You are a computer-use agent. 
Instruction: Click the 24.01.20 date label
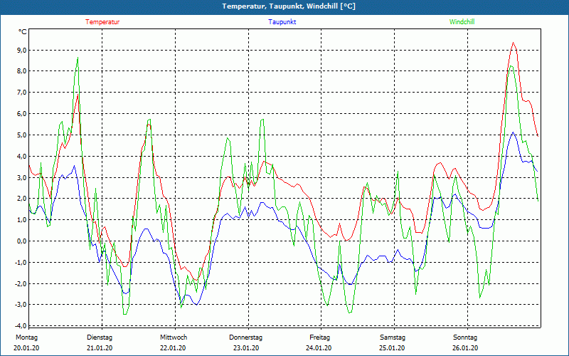coord(319,348)
